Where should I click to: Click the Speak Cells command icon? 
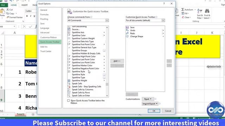click(69, 83)
